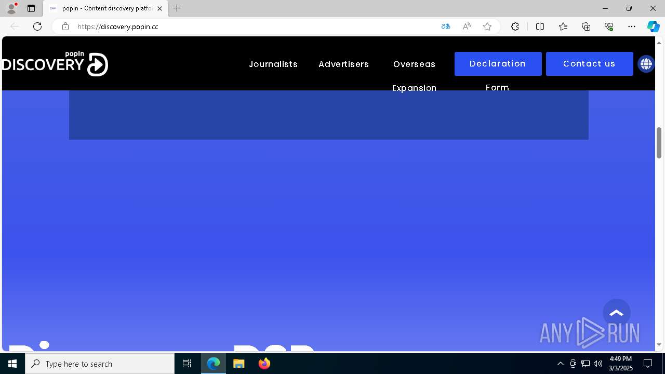Open File Explorer from taskbar

238,364
